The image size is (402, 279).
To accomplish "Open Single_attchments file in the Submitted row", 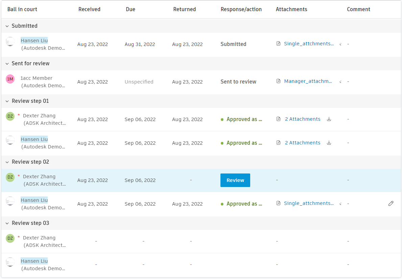I will [x=309, y=44].
